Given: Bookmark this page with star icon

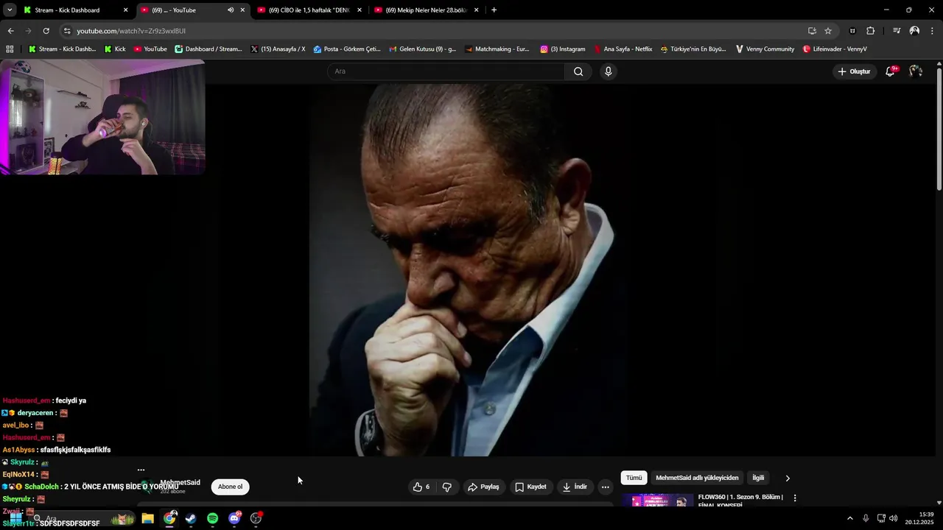Looking at the screenshot, I should click(828, 31).
